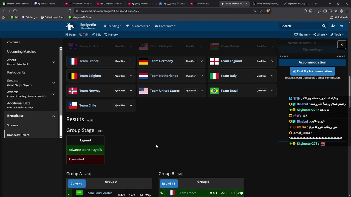Expand Team Norway roster chevron
This screenshot has height=197, width=351.
click(x=131, y=91)
